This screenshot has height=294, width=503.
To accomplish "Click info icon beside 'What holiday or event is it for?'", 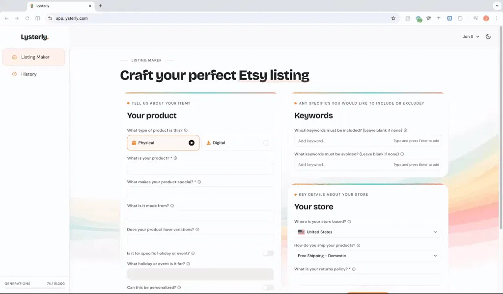I will pyautogui.click(x=188, y=264).
